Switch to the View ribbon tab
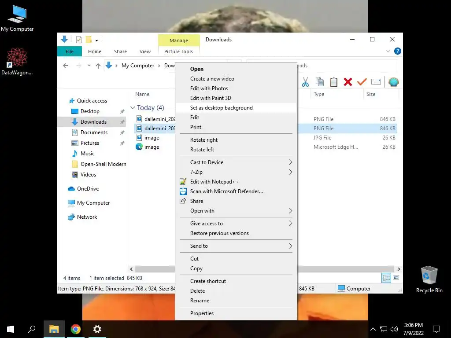 pos(145,51)
